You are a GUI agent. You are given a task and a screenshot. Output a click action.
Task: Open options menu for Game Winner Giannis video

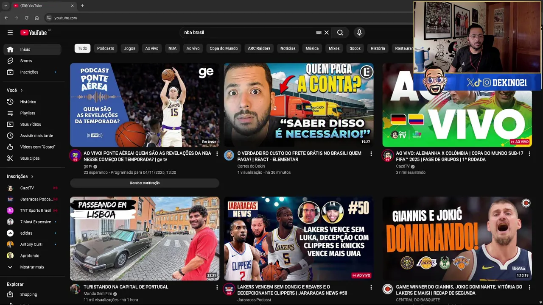(x=529, y=288)
